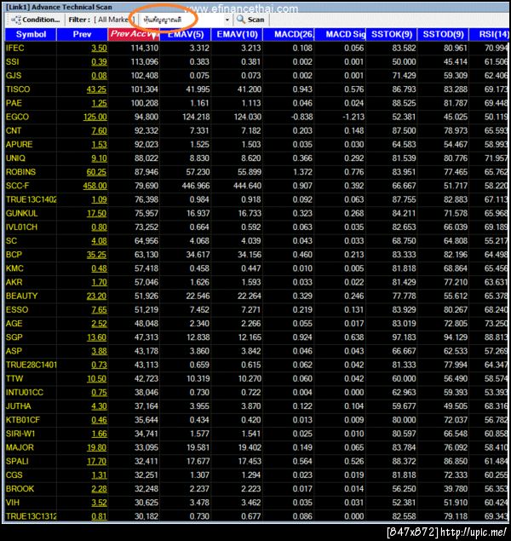Select the TRUE13C1312 symbol cell
The image size is (511, 541).
[x=31, y=516]
